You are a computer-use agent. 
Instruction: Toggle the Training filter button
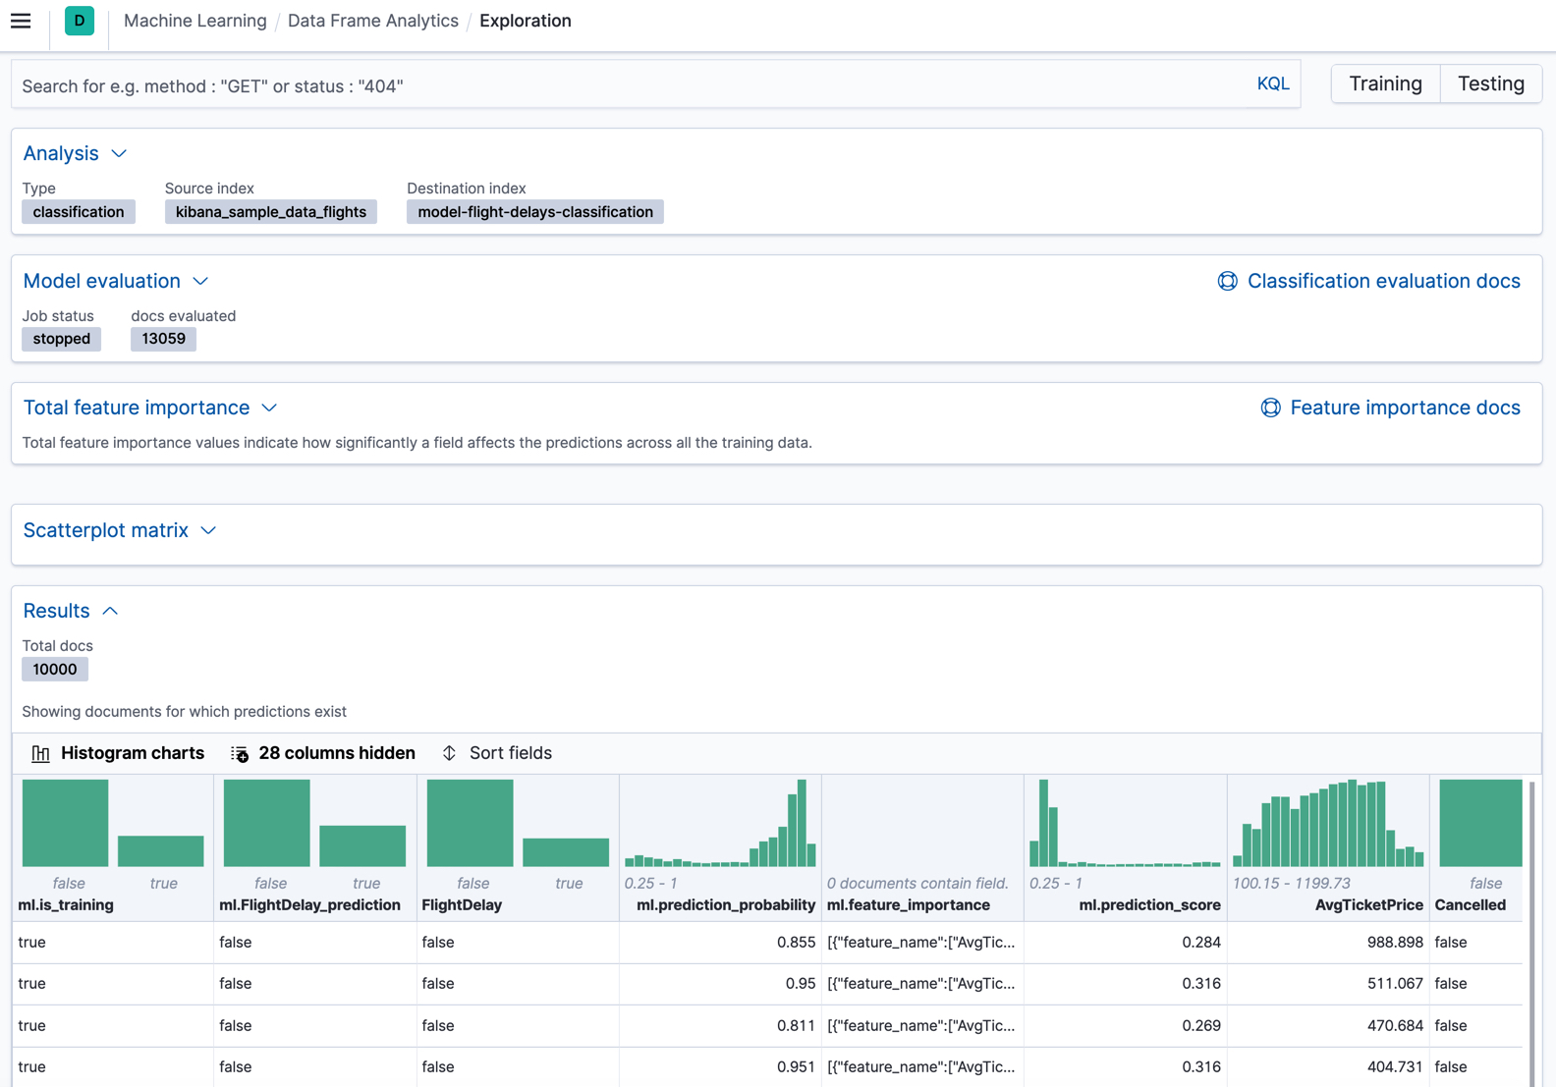[1385, 83]
